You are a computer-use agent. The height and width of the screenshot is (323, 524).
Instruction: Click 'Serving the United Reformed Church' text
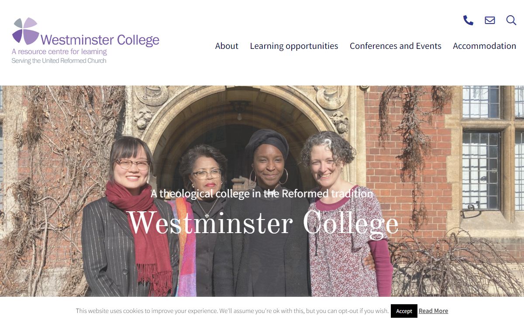click(x=59, y=61)
